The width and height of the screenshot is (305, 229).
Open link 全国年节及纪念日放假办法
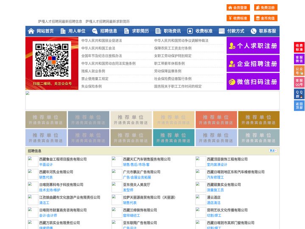pos(102,56)
